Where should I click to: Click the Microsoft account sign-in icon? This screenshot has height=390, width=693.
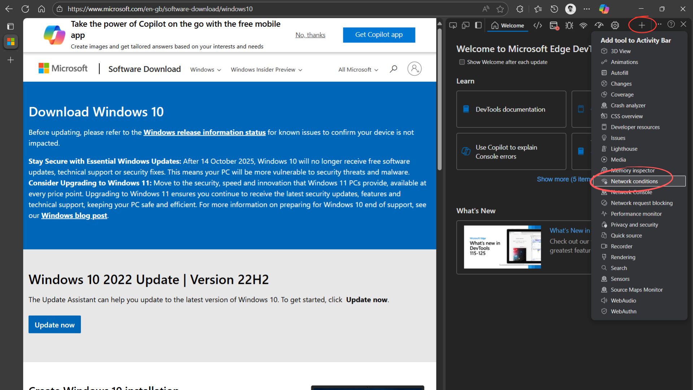(x=414, y=69)
